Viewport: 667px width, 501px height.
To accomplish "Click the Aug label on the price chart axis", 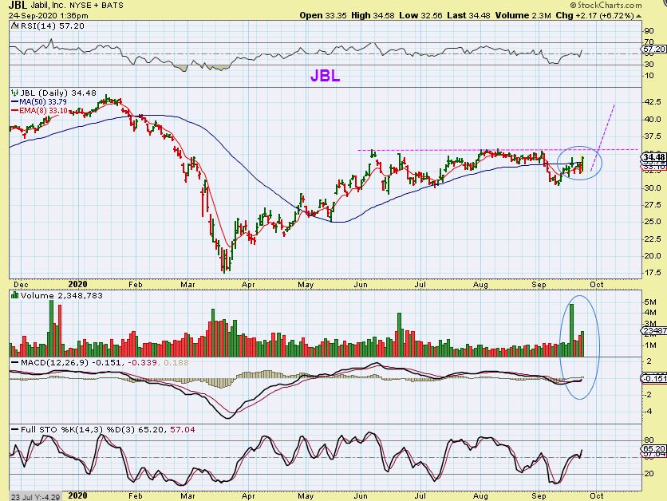I will coord(480,285).
